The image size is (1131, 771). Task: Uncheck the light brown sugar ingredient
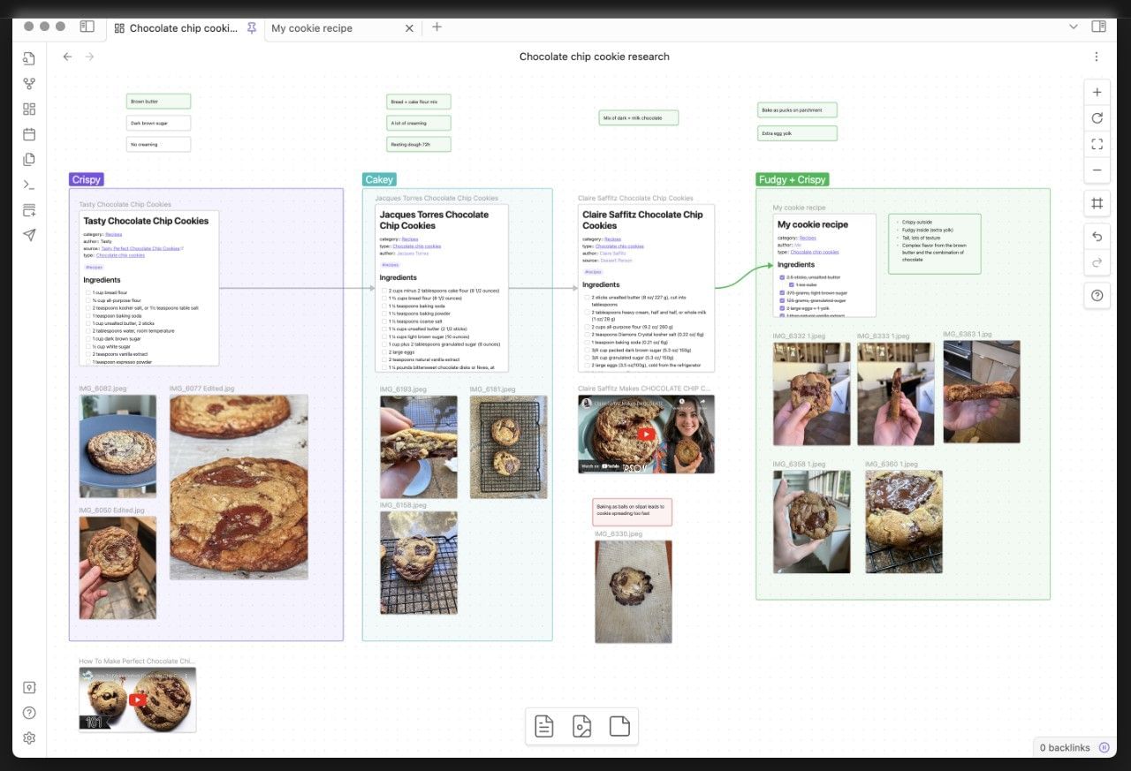[x=782, y=293]
